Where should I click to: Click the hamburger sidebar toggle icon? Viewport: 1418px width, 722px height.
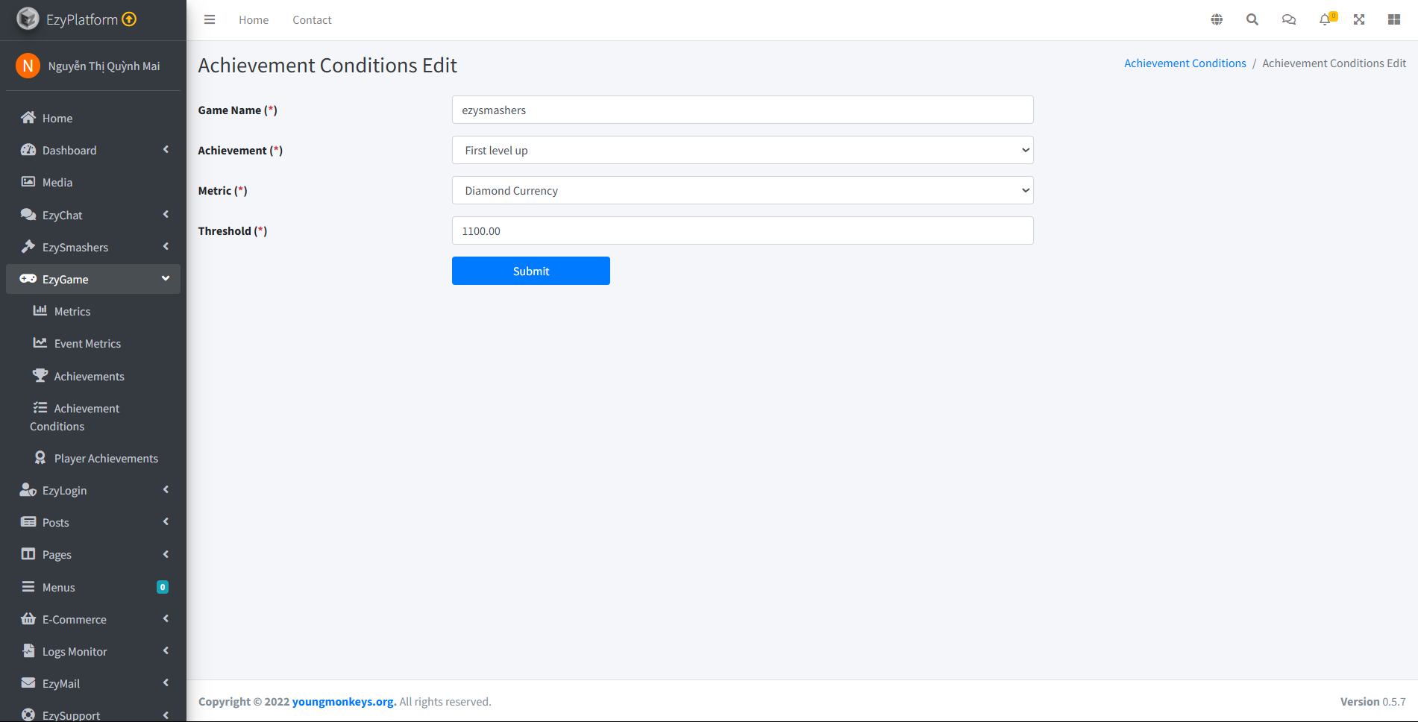click(x=210, y=20)
